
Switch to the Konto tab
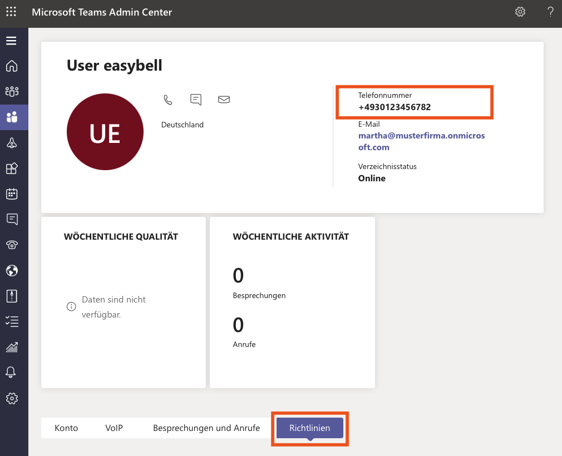[66, 428]
